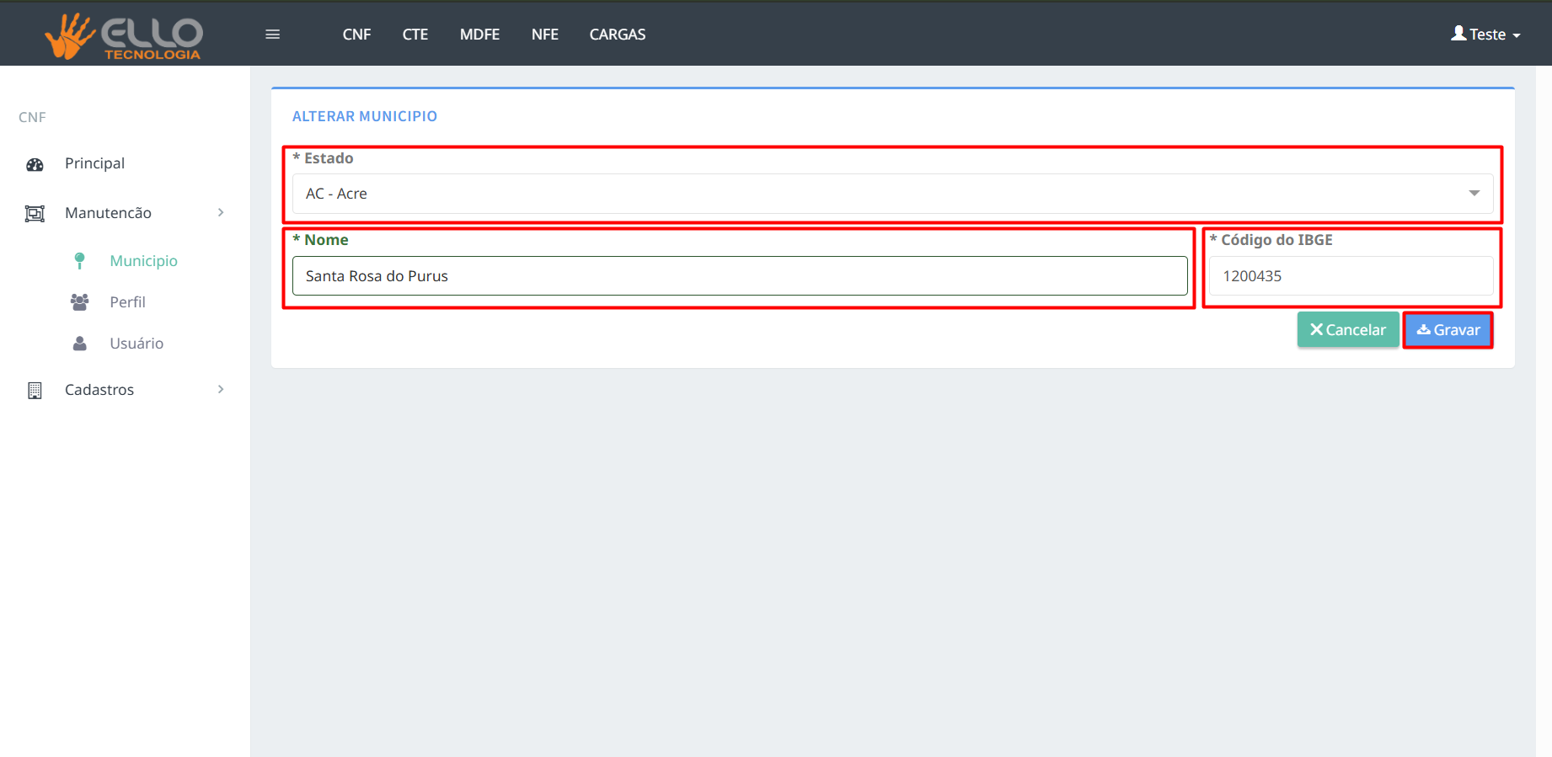Open the CTE top menu
The width and height of the screenshot is (1552, 757).
(x=415, y=35)
